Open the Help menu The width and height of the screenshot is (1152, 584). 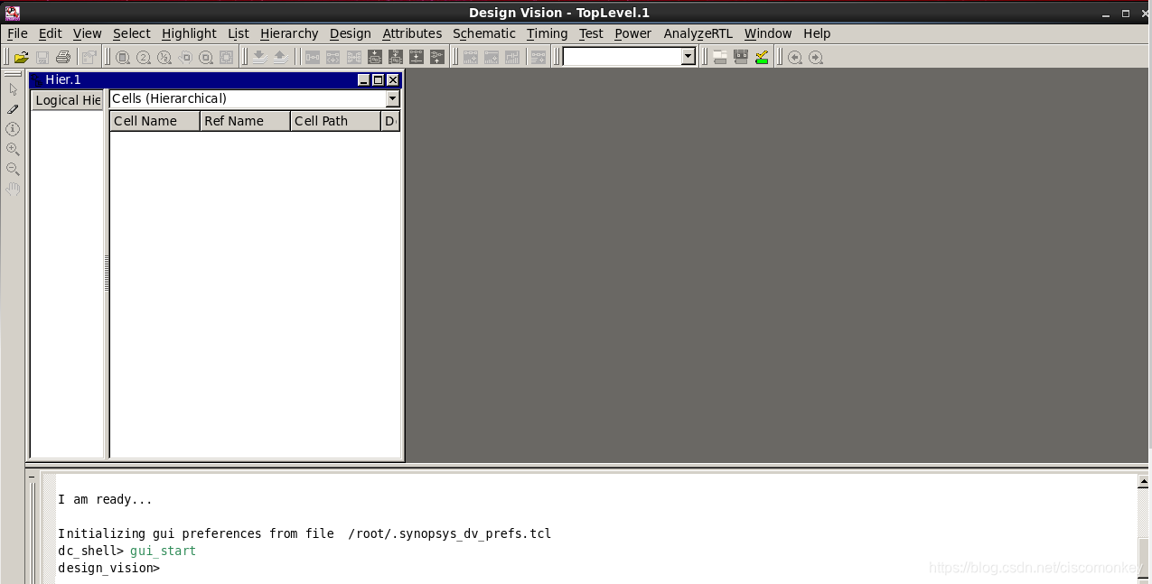tap(817, 33)
